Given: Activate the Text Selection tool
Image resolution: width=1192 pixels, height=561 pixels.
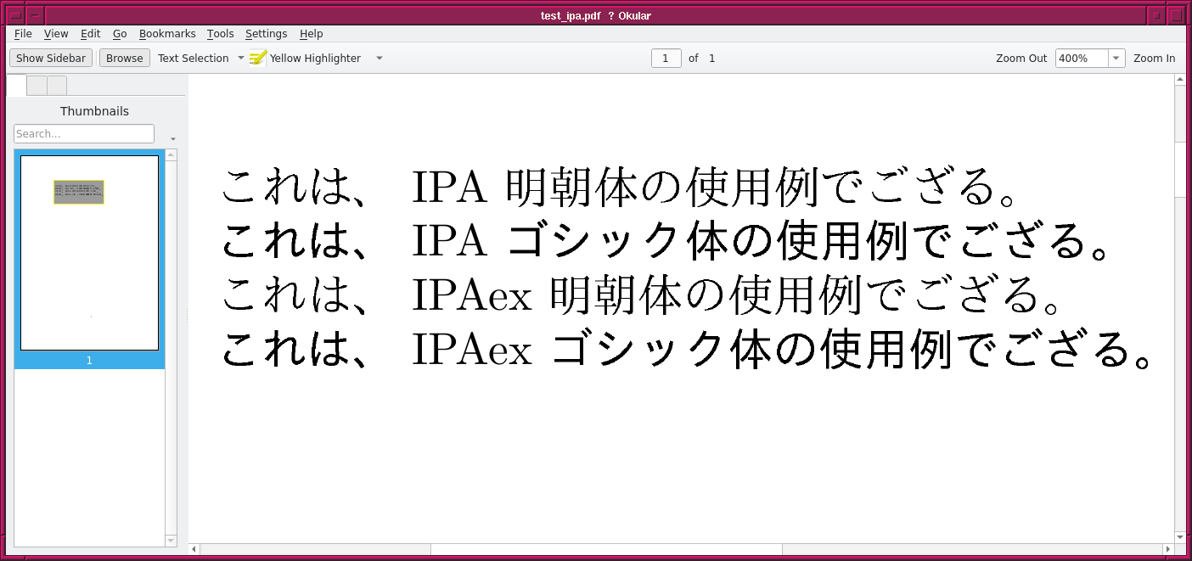Looking at the screenshot, I should click(193, 58).
